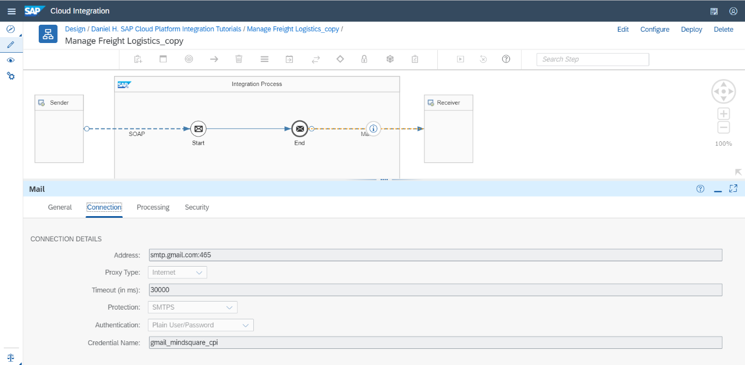The width and height of the screenshot is (745, 365).
Task: Select the Security lock palette icon
Action: (x=364, y=59)
